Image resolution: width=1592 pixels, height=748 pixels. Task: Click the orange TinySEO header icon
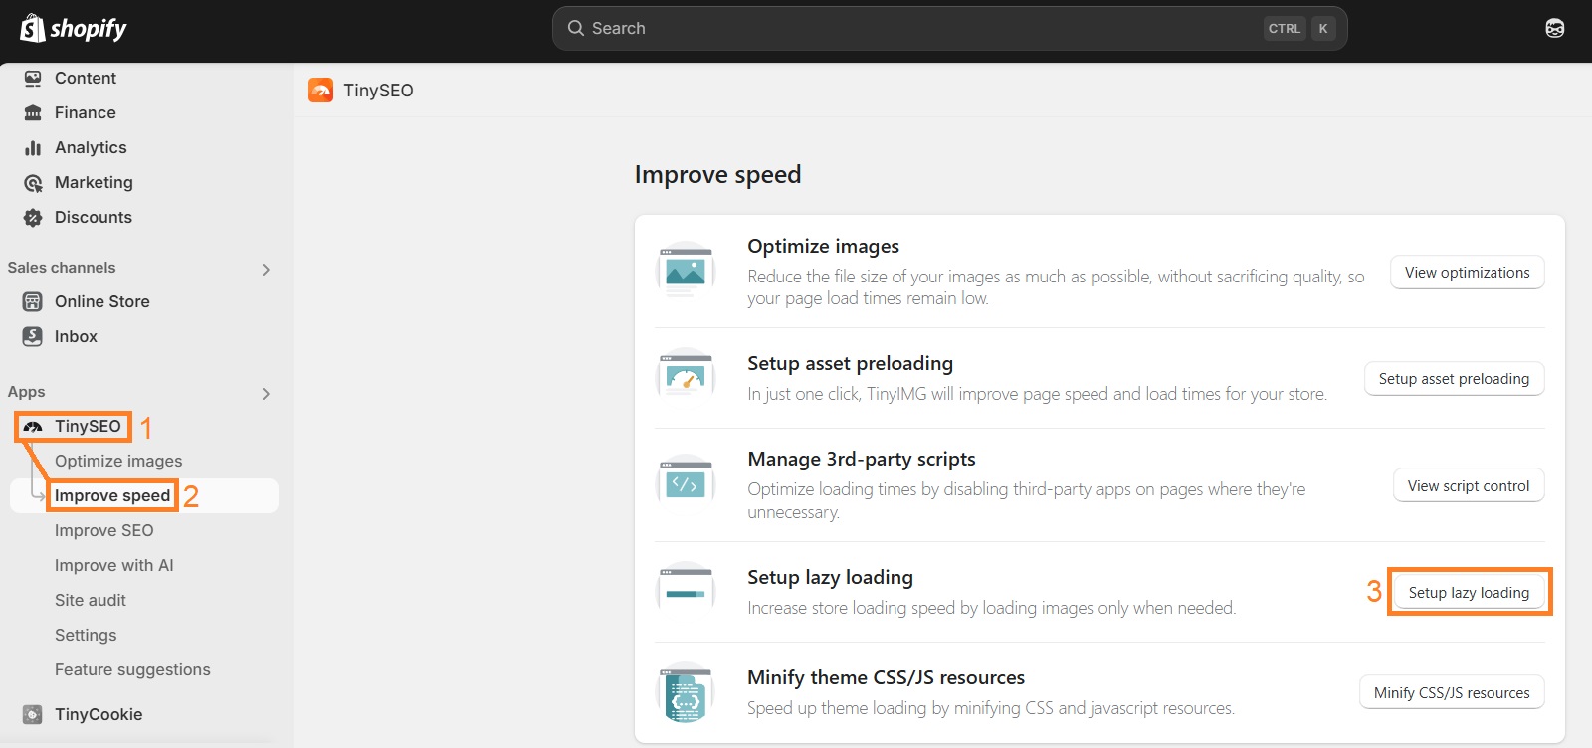pos(321,91)
